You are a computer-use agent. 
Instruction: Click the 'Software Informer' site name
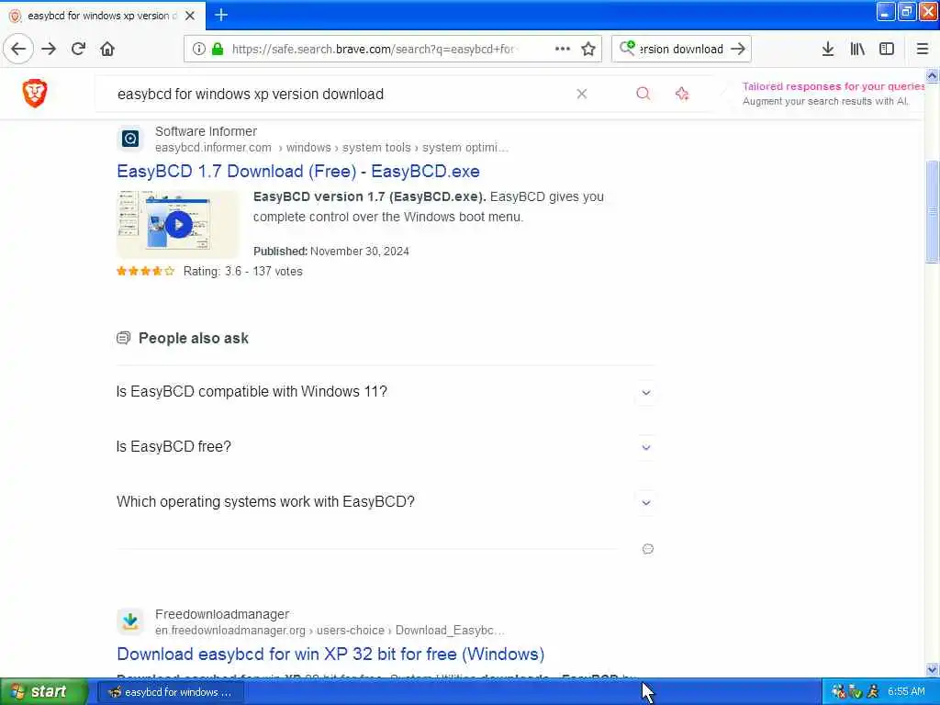(x=206, y=131)
